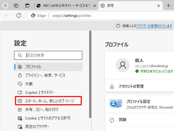Click the magnifier icon in settings search

(x=20, y=55)
